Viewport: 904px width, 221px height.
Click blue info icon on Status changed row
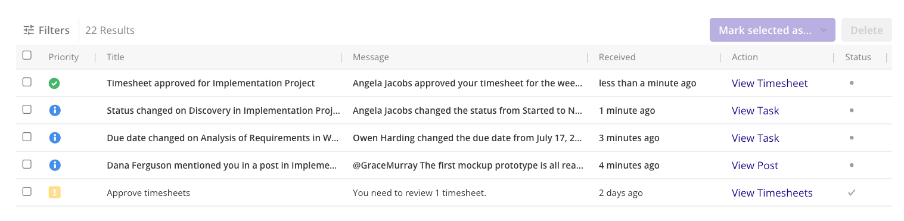click(54, 111)
